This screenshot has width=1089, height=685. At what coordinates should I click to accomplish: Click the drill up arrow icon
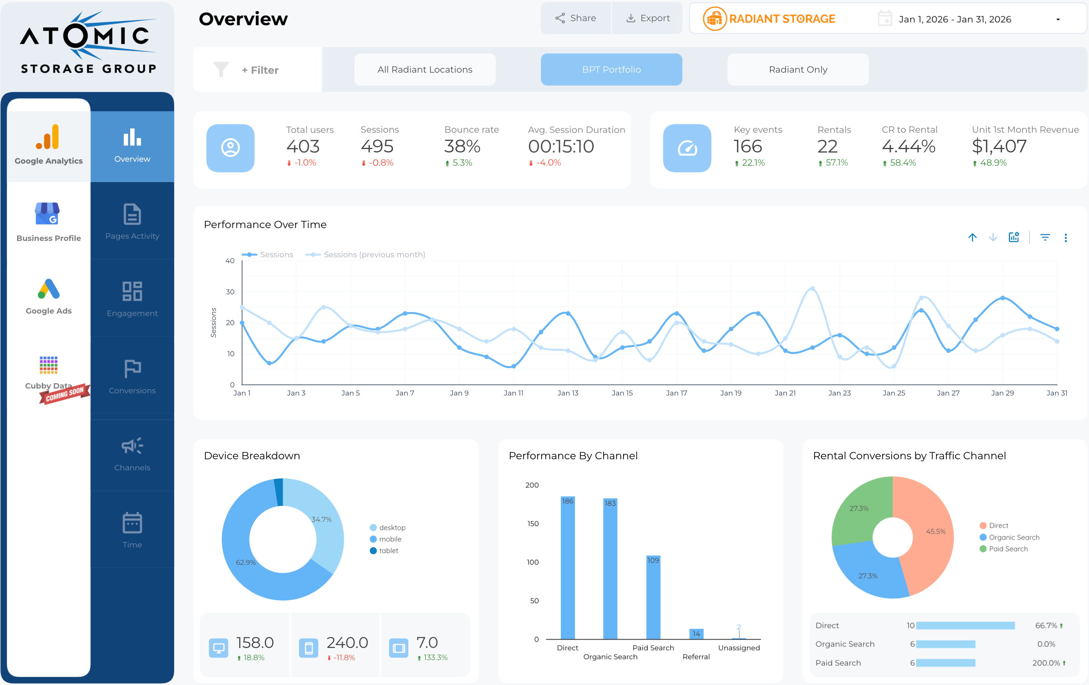coord(972,237)
